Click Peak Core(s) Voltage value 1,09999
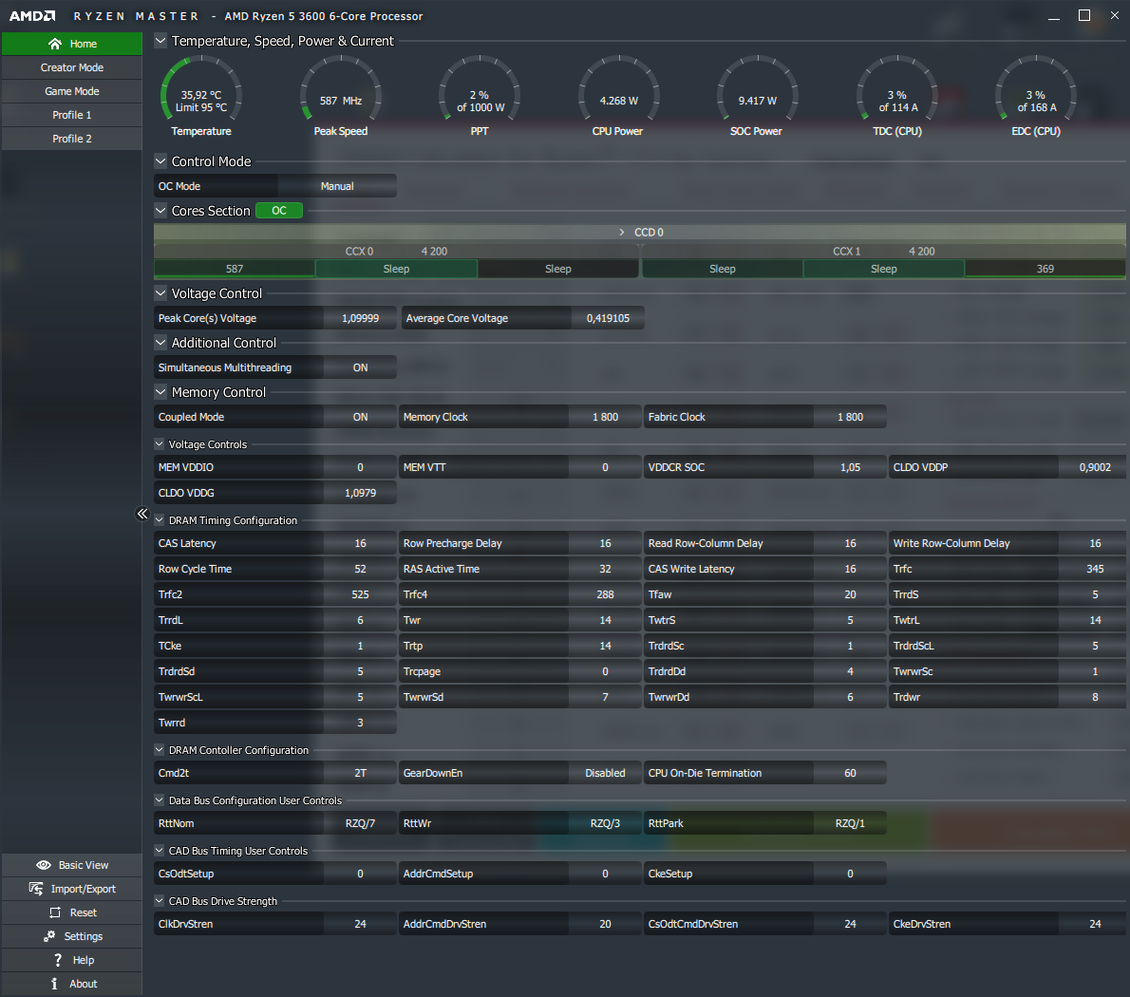1130x997 pixels. (x=360, y=318)
